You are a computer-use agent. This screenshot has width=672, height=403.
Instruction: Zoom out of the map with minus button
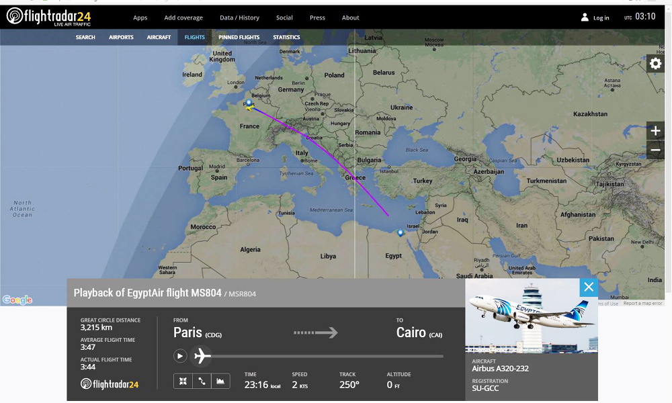[x=655, y=150]
